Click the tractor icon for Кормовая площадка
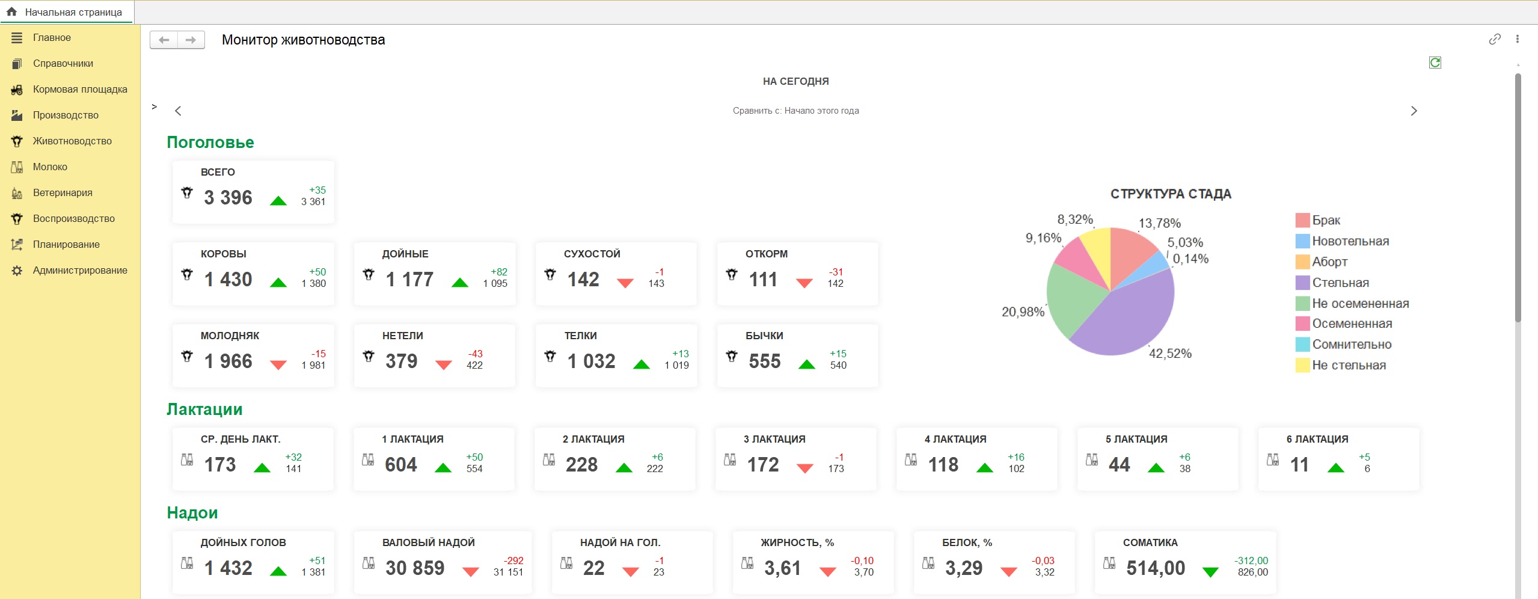The height and width of the screenshot is (599, 1538). pyautogui.click(x=17, y=90)
